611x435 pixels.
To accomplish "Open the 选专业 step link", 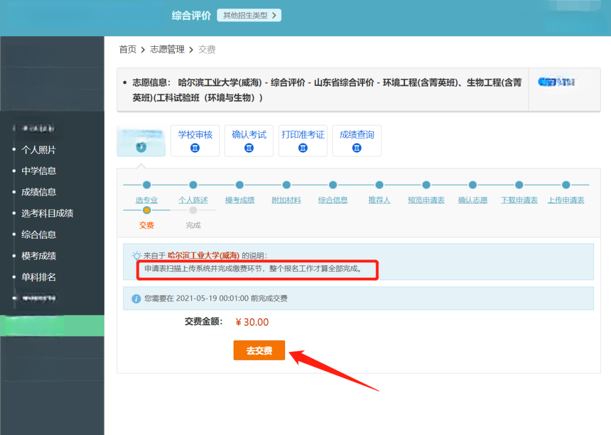I will click(x=147, y=200).
